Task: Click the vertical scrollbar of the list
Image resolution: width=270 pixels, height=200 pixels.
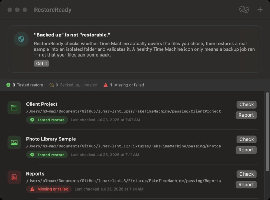Action: click(x=267, y=132)
